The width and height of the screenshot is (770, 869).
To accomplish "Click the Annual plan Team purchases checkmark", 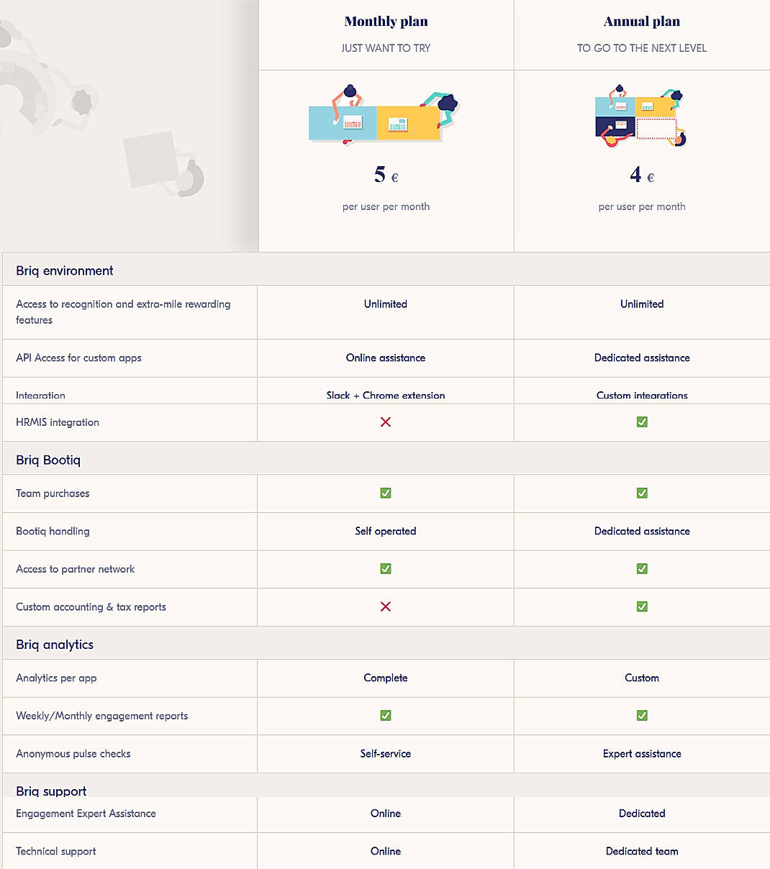I will coord(641,493).
